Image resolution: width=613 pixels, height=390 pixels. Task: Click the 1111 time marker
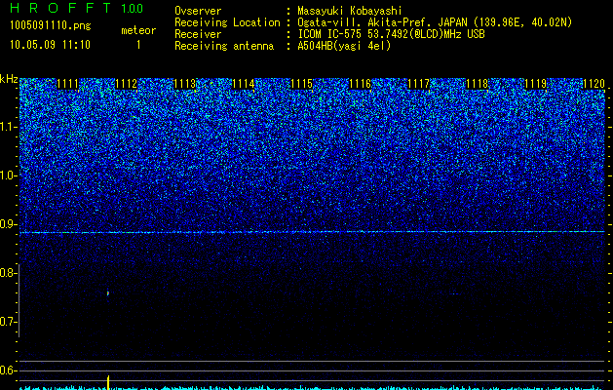(x=67, y=84)
